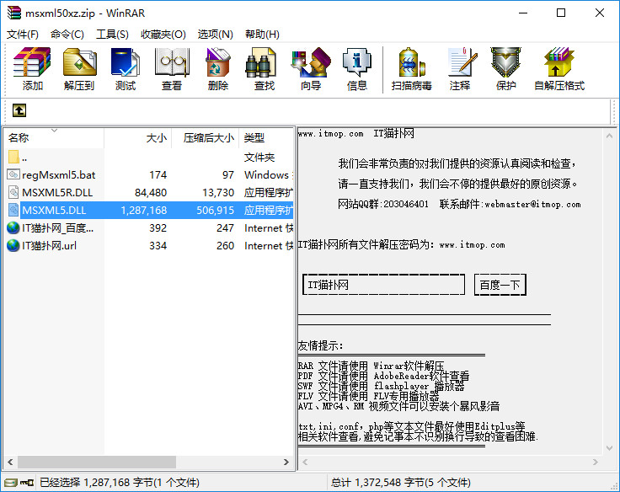The height and width of the screenshot is (492, 620).
Task: Open the Tools (工具) menu
Action: (112, 35)
